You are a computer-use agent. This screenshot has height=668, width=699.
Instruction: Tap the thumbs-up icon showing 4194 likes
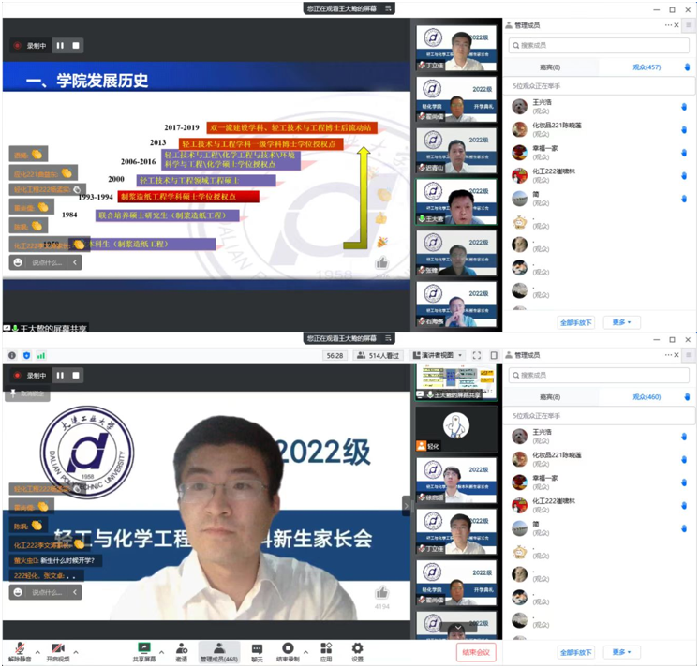click(x=381, y=593)
